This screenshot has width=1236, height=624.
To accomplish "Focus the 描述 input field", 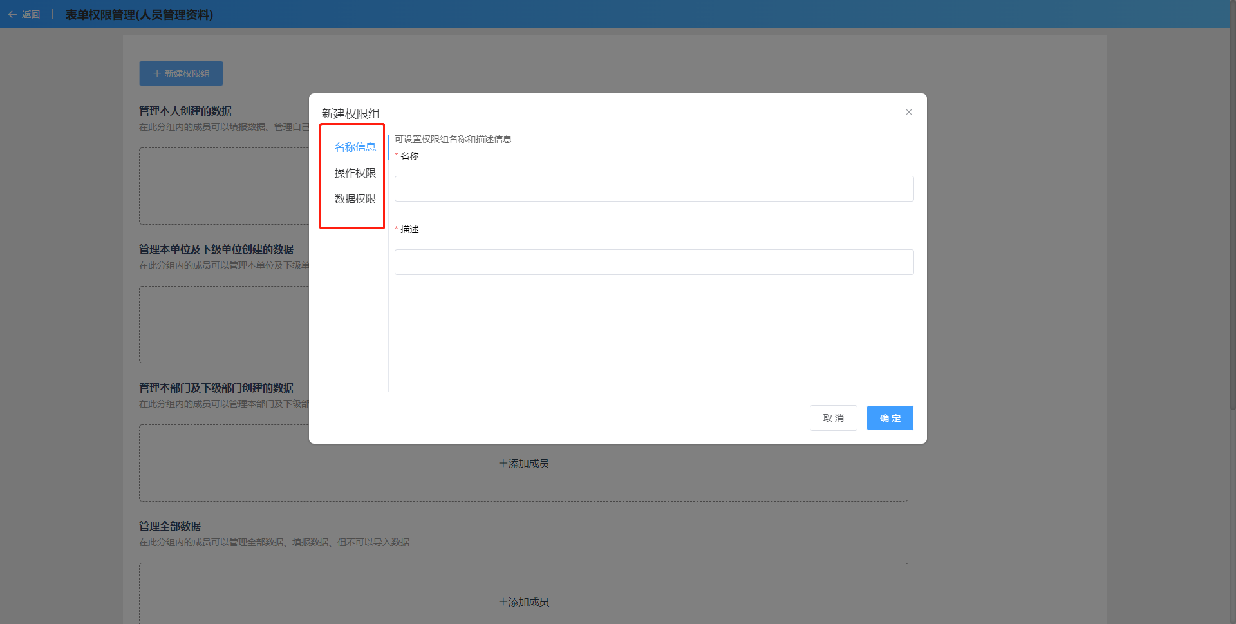I will pyautogui.click(x=654, y=262).
